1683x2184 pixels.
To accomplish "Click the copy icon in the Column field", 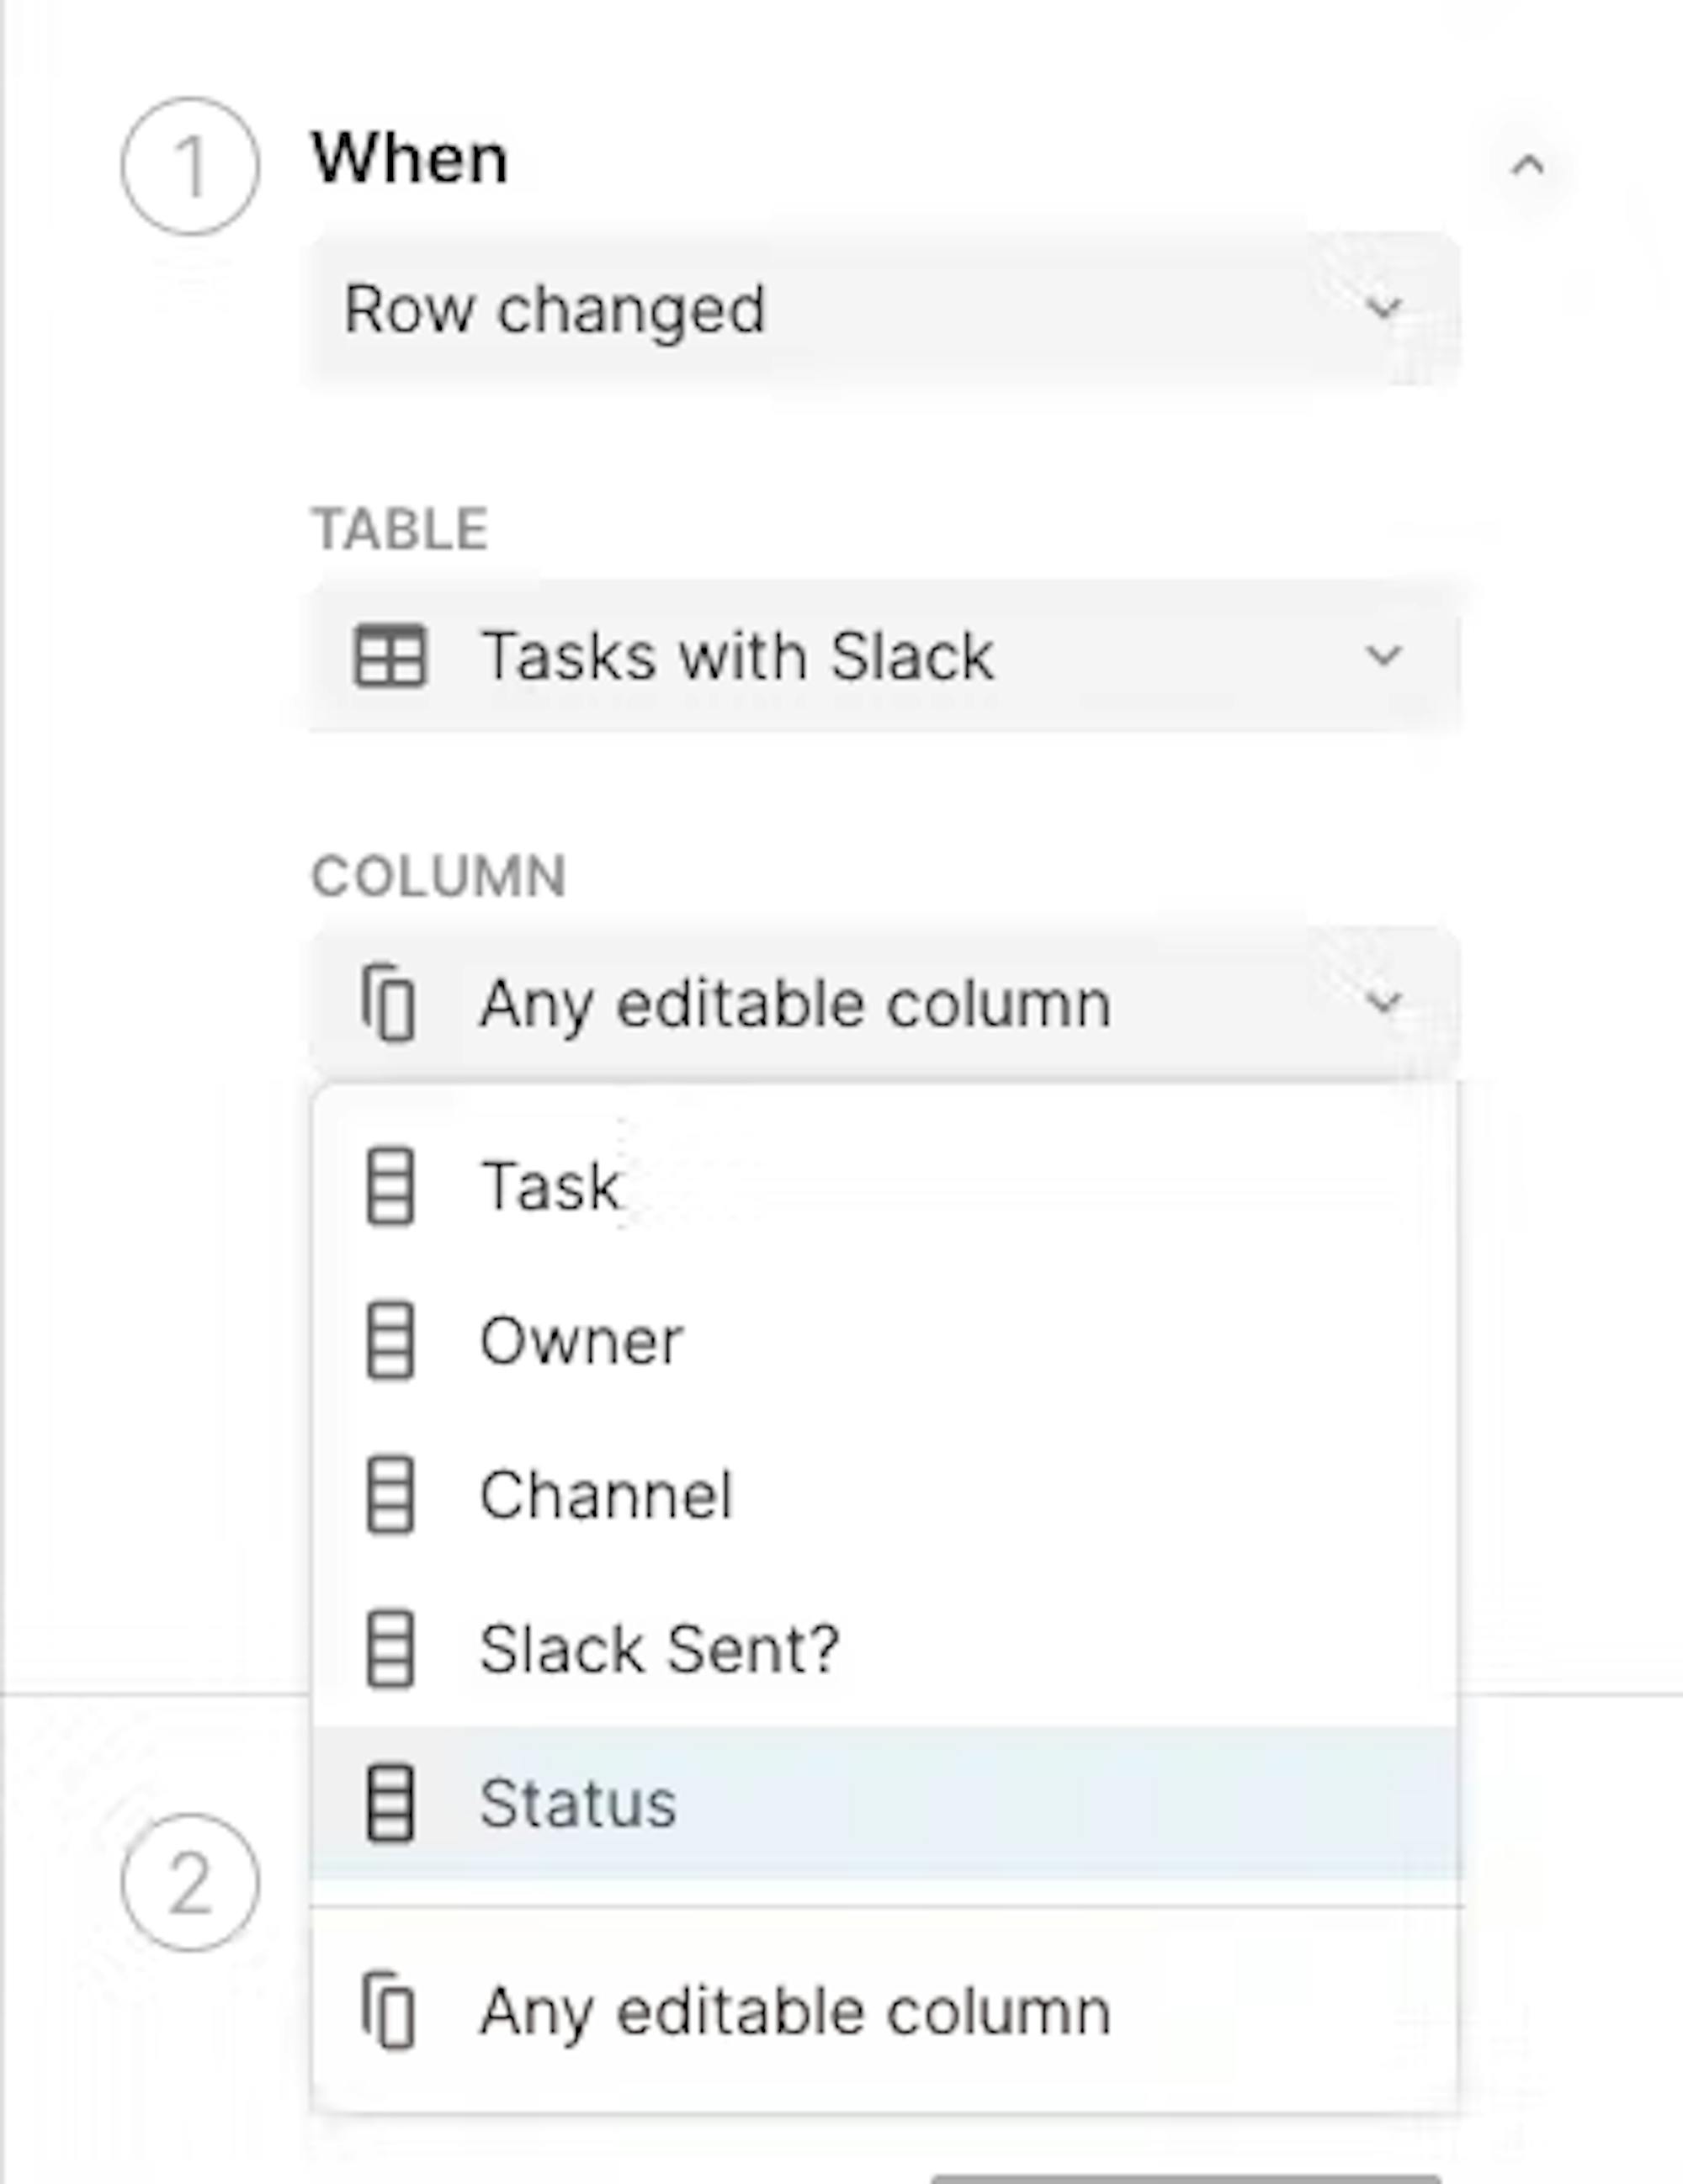I will [x=389, y=1003].
